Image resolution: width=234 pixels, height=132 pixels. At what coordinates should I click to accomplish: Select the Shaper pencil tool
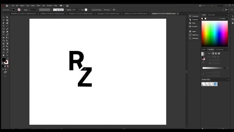pos(4,32)
